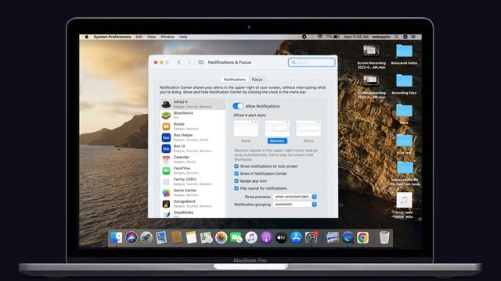Open the Window menu

pos(168,37)
